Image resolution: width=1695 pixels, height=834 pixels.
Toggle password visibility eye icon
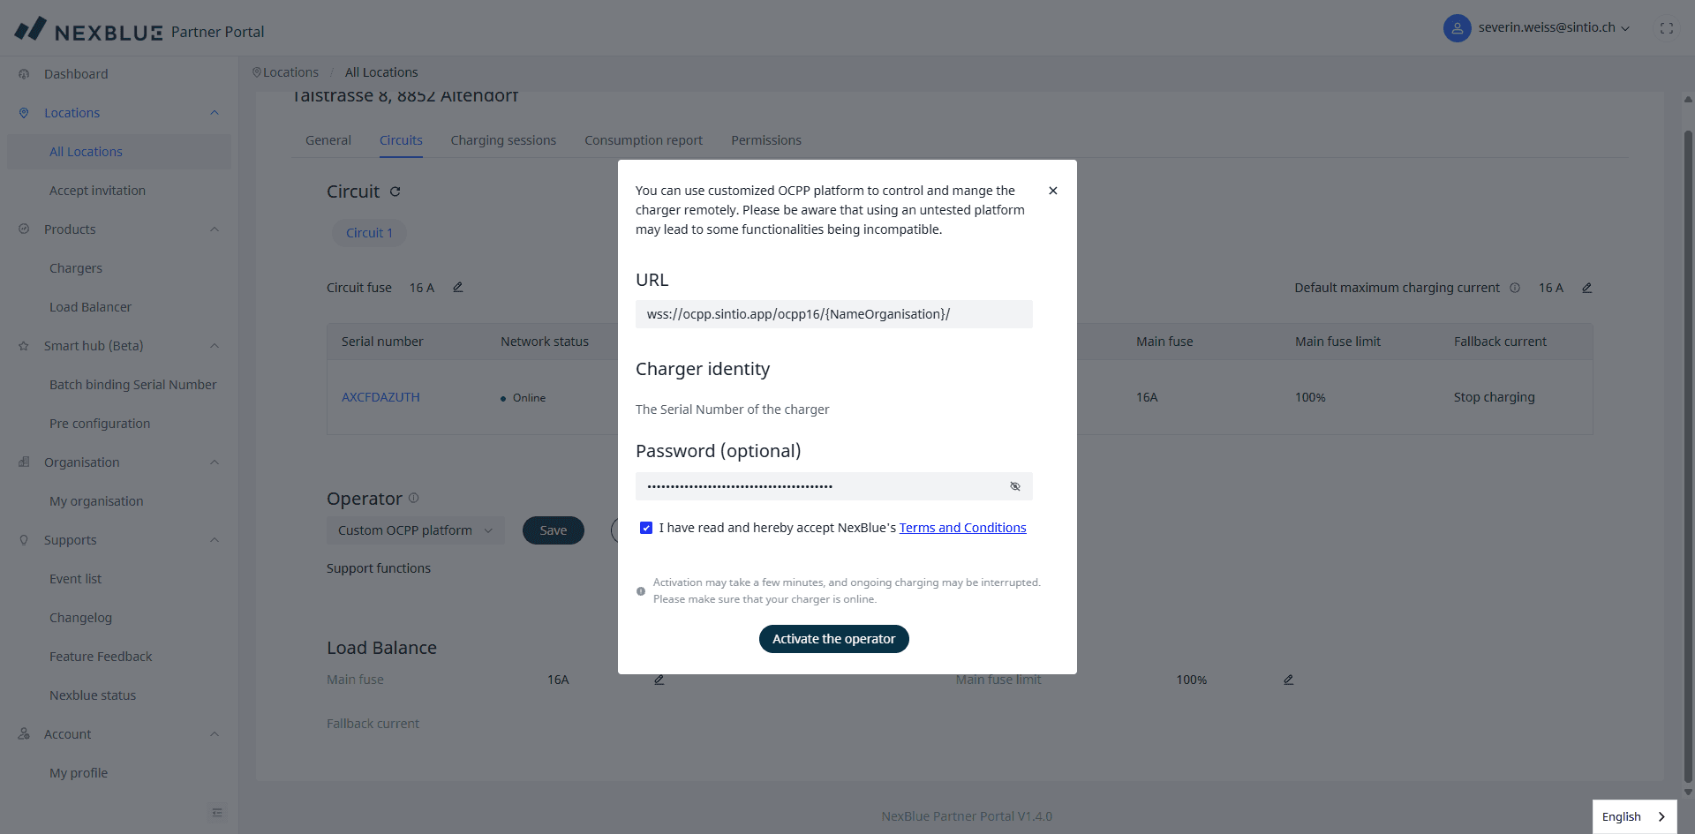click(1015, 486)
